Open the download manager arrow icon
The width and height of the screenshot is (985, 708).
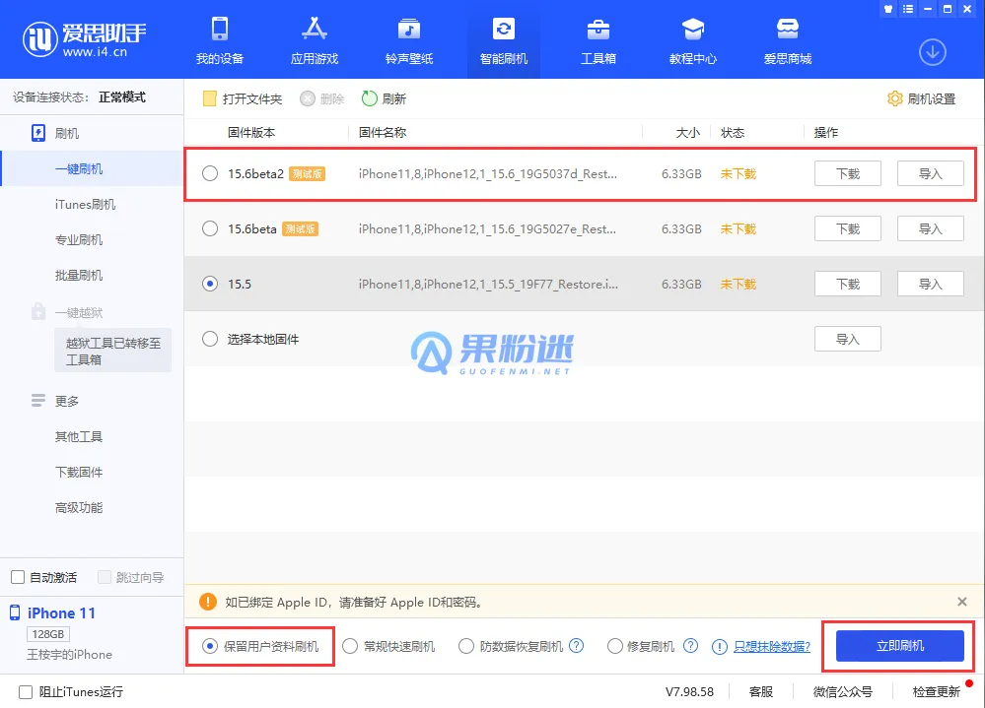pos(932,52)
